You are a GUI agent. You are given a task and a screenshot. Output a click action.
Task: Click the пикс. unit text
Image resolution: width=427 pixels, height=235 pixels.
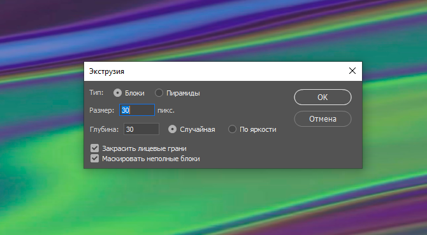click(x=166, y=110)
